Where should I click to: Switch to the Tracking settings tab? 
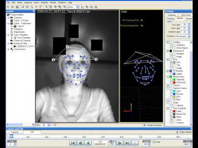tap(170, 18)
